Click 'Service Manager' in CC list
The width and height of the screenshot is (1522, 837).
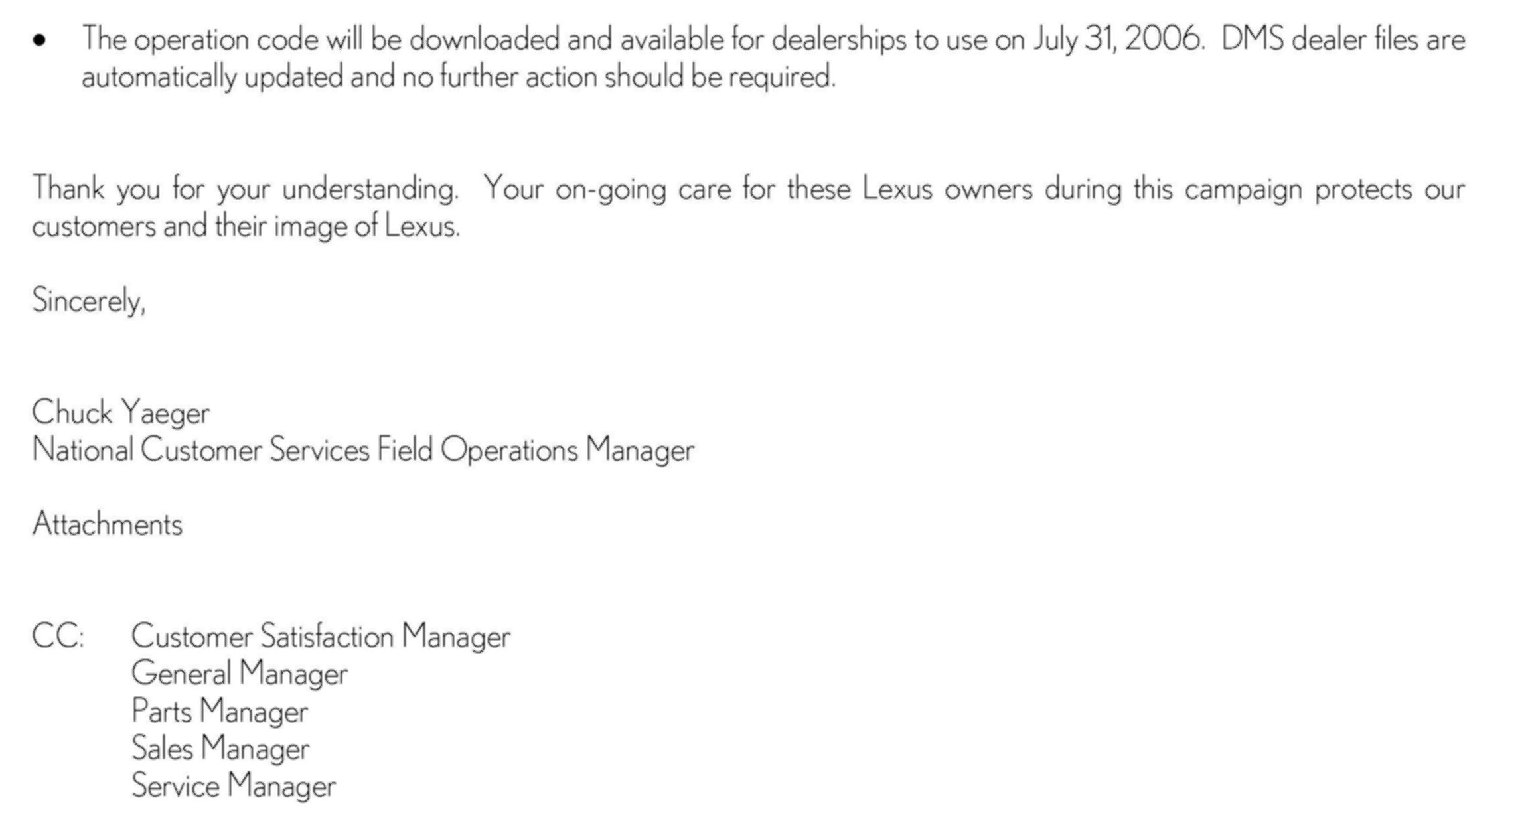click(234, 786)
